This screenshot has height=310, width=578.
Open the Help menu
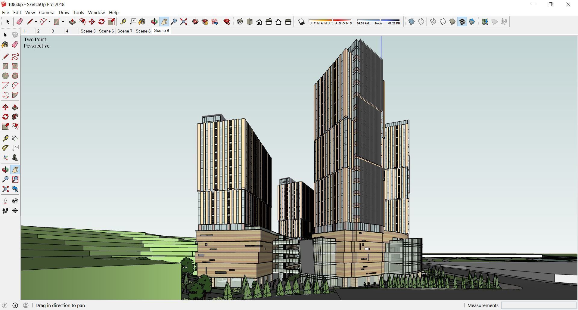click(113, 12)
